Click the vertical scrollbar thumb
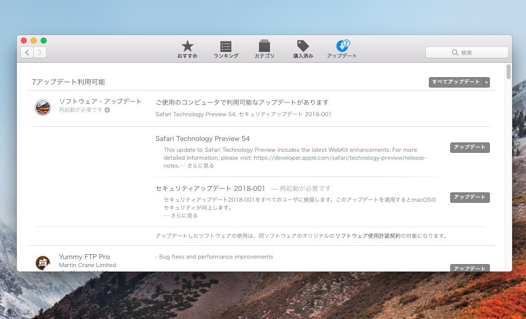The height and width of the screenshot is (319, 526). click(x=509, y=72)
